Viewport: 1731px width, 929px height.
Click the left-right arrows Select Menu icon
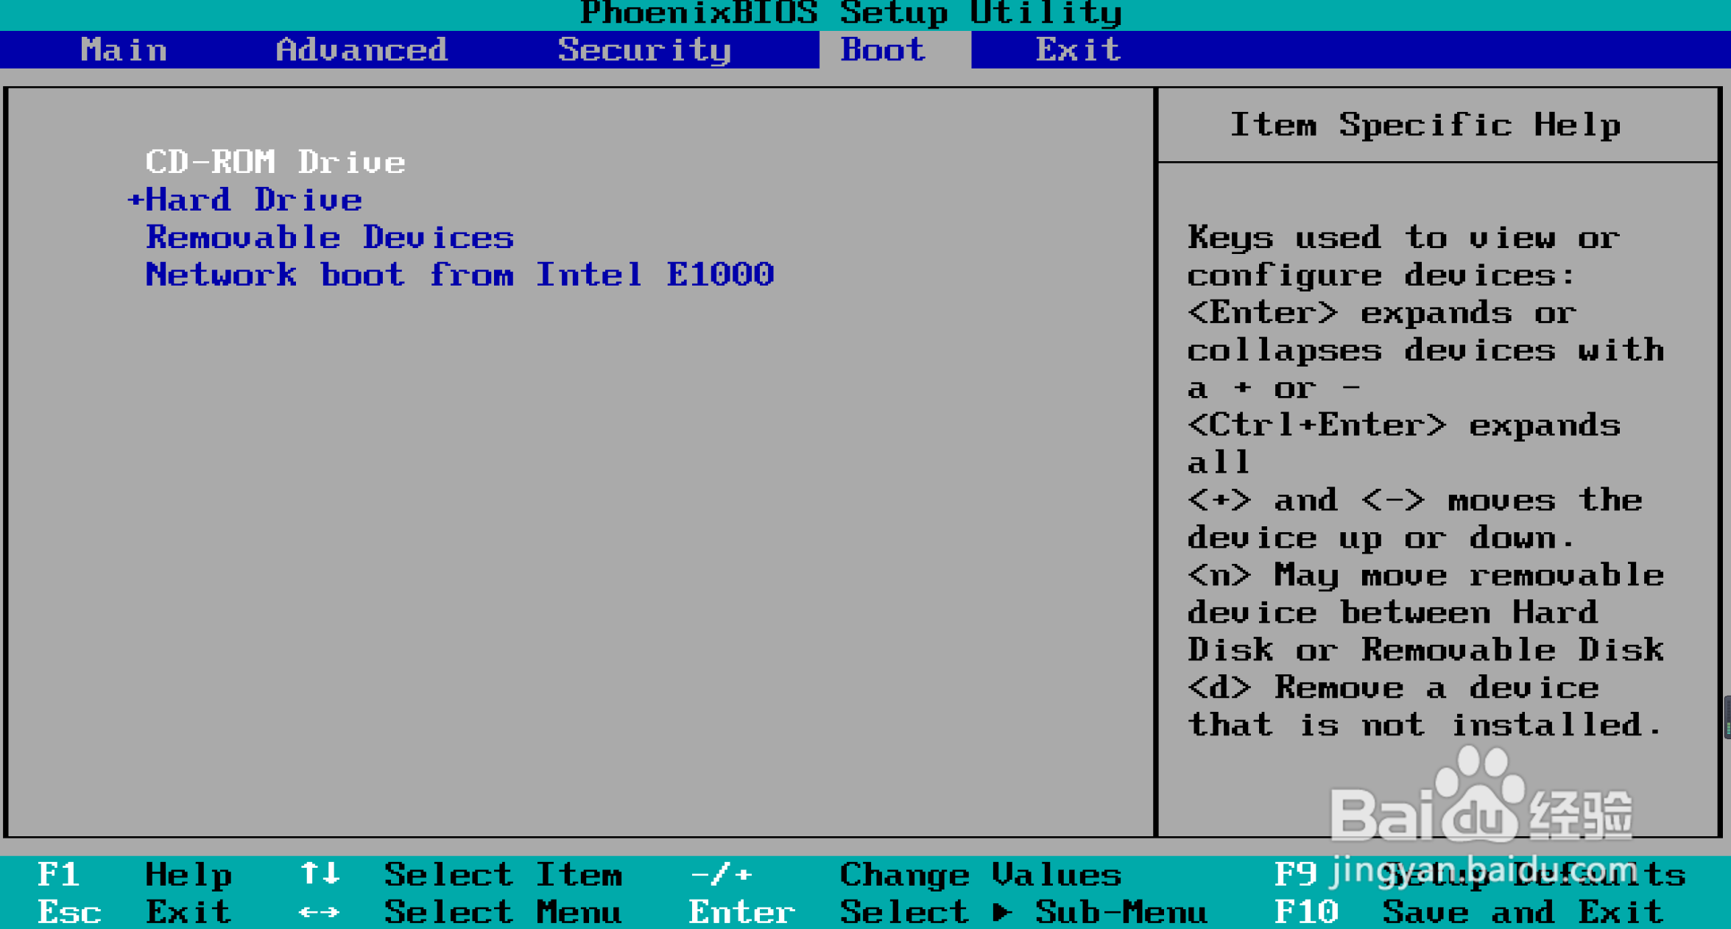pyautogui.click(x=320, y=912)
